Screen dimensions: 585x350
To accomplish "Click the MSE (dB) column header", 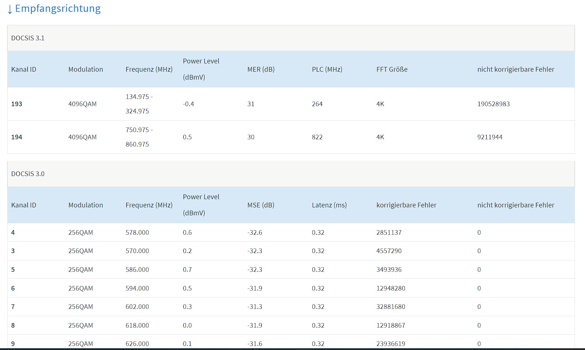I will click(261, 205).
